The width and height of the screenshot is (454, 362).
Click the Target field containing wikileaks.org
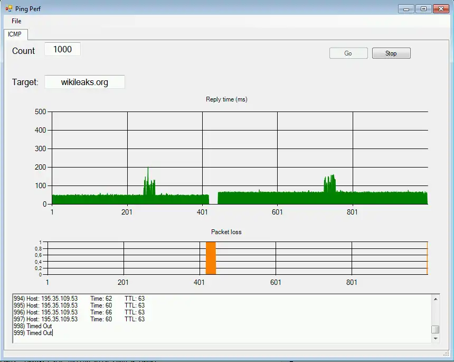coord(84,82)
